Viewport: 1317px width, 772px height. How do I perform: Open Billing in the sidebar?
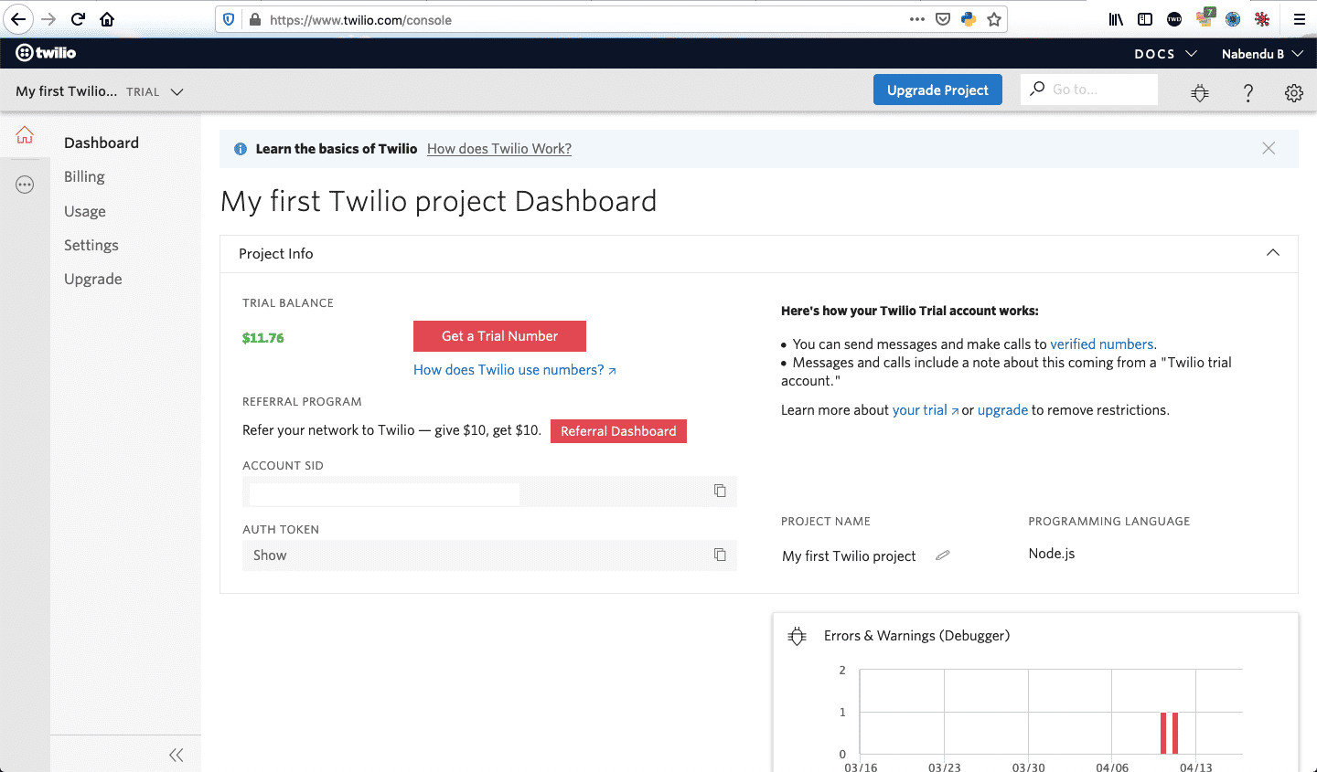(84, 176)
